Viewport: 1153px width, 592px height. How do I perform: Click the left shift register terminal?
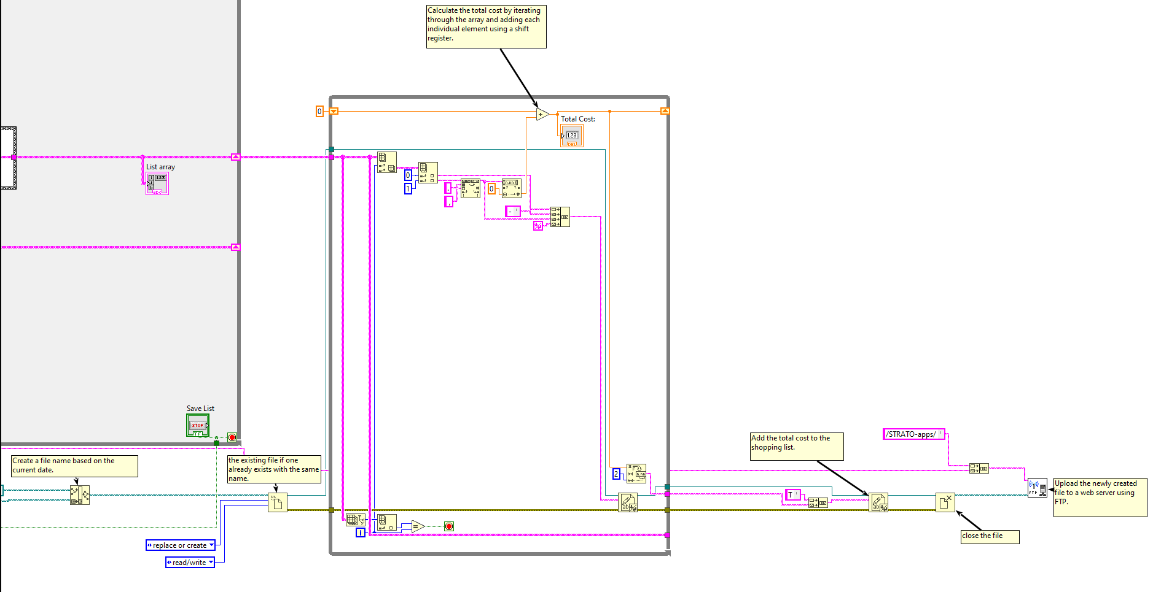point(334,111)
